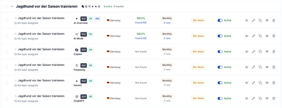Screen dimensions: 282x108
Task: Open Found (7d) link in AI Mode row
Action: pyautogui.click(x=141, y=38)
